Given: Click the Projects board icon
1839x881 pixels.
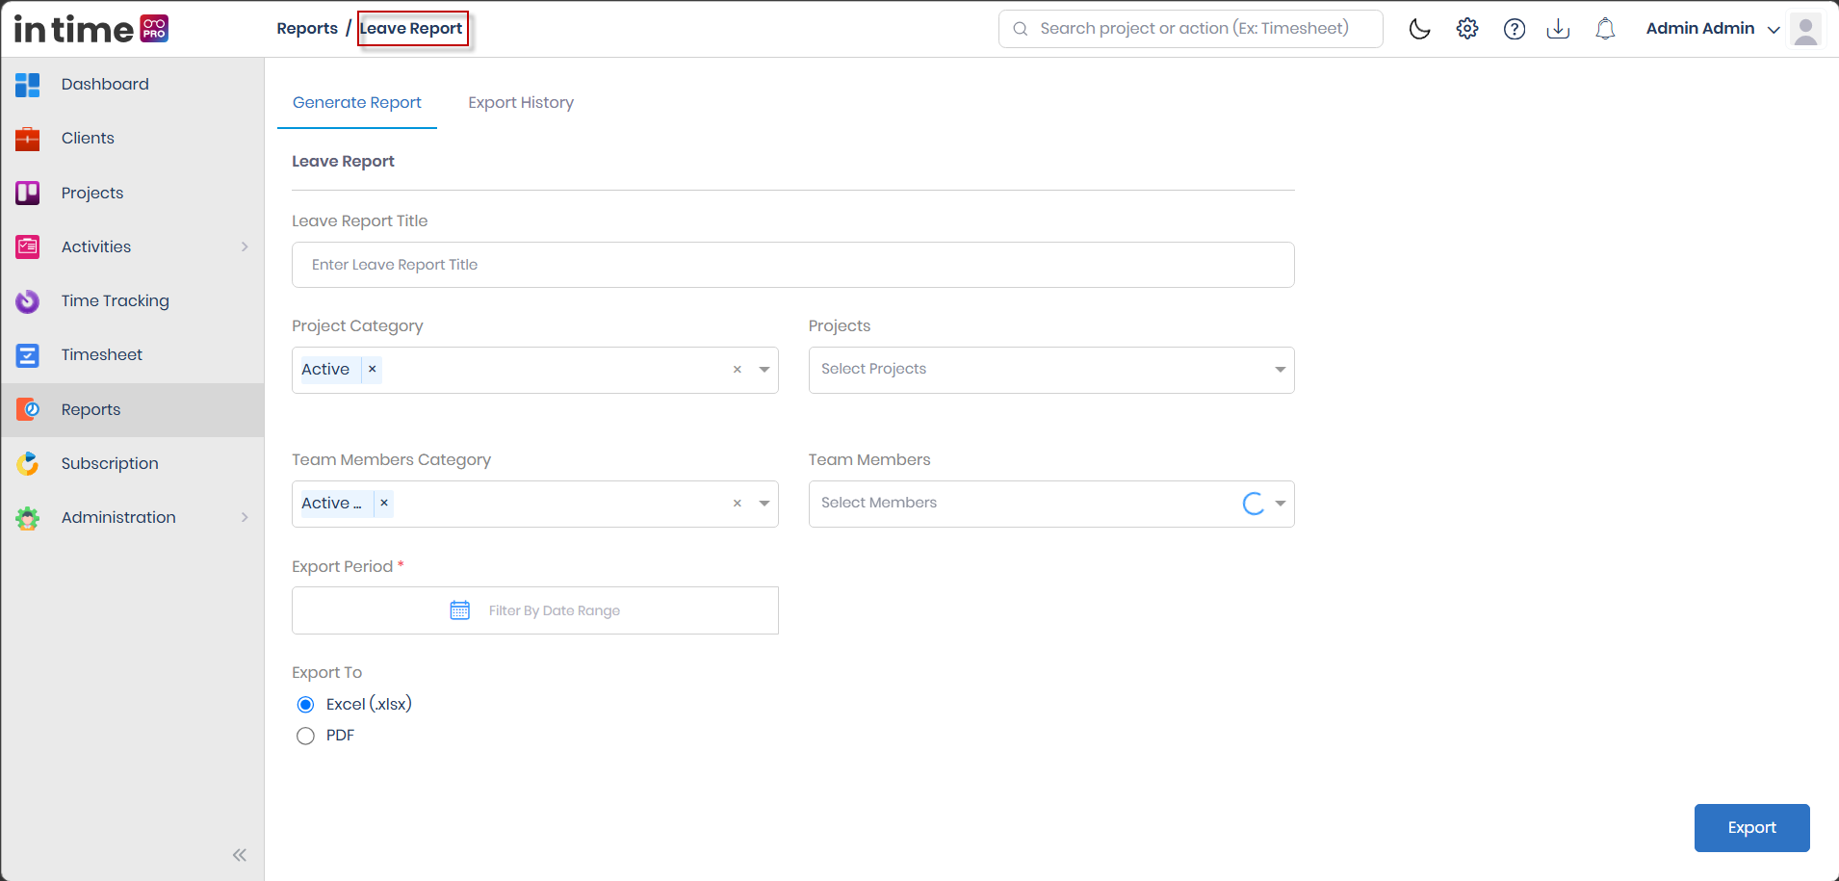Looking at the screenshot, I should [27, 193].
